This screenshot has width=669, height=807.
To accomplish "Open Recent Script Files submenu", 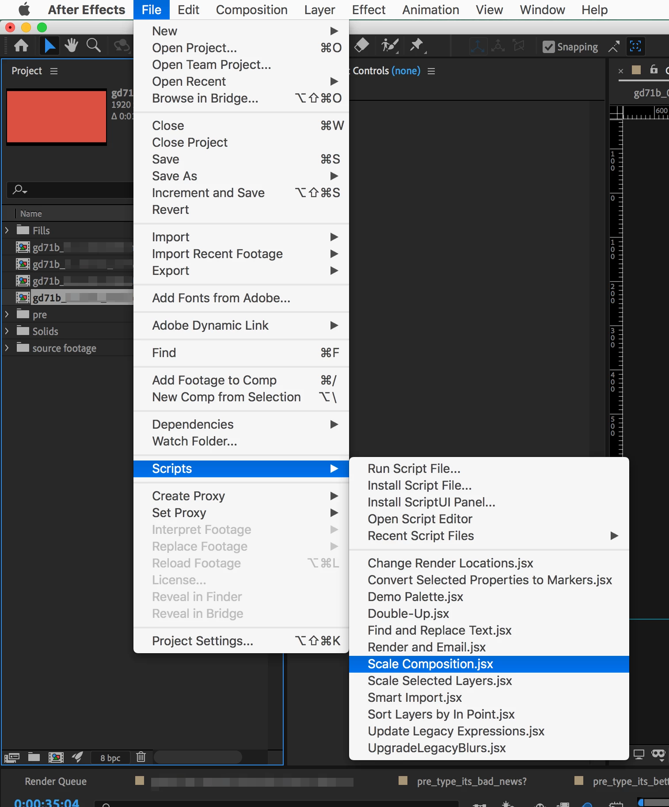I will [x=489, y=536].
